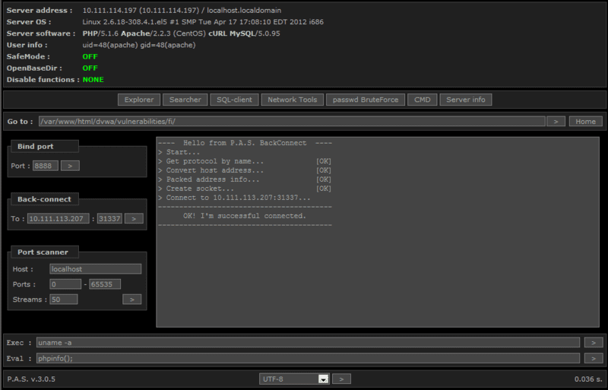This screenshot has height=390, width=608.
Task: Start bind port with arrow button
Action: 70,166
